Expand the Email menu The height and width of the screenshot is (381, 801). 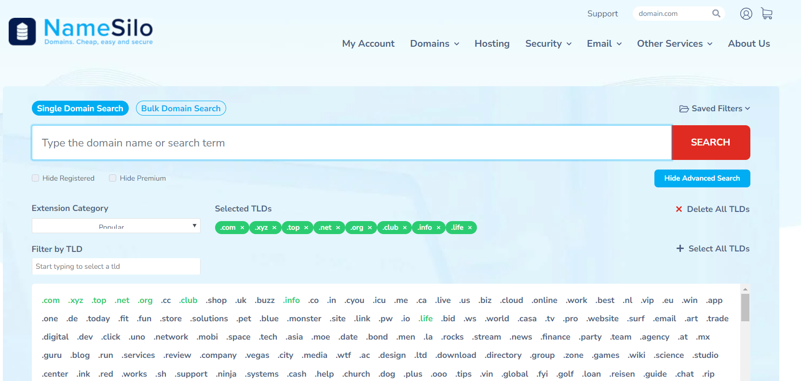click(x=604, y=43)
